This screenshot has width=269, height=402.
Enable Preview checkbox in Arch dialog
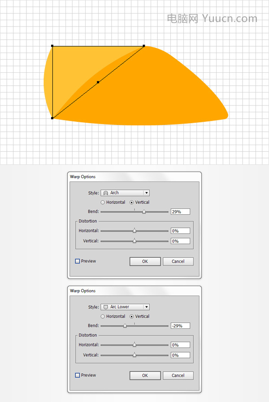(x=78, y=261)
